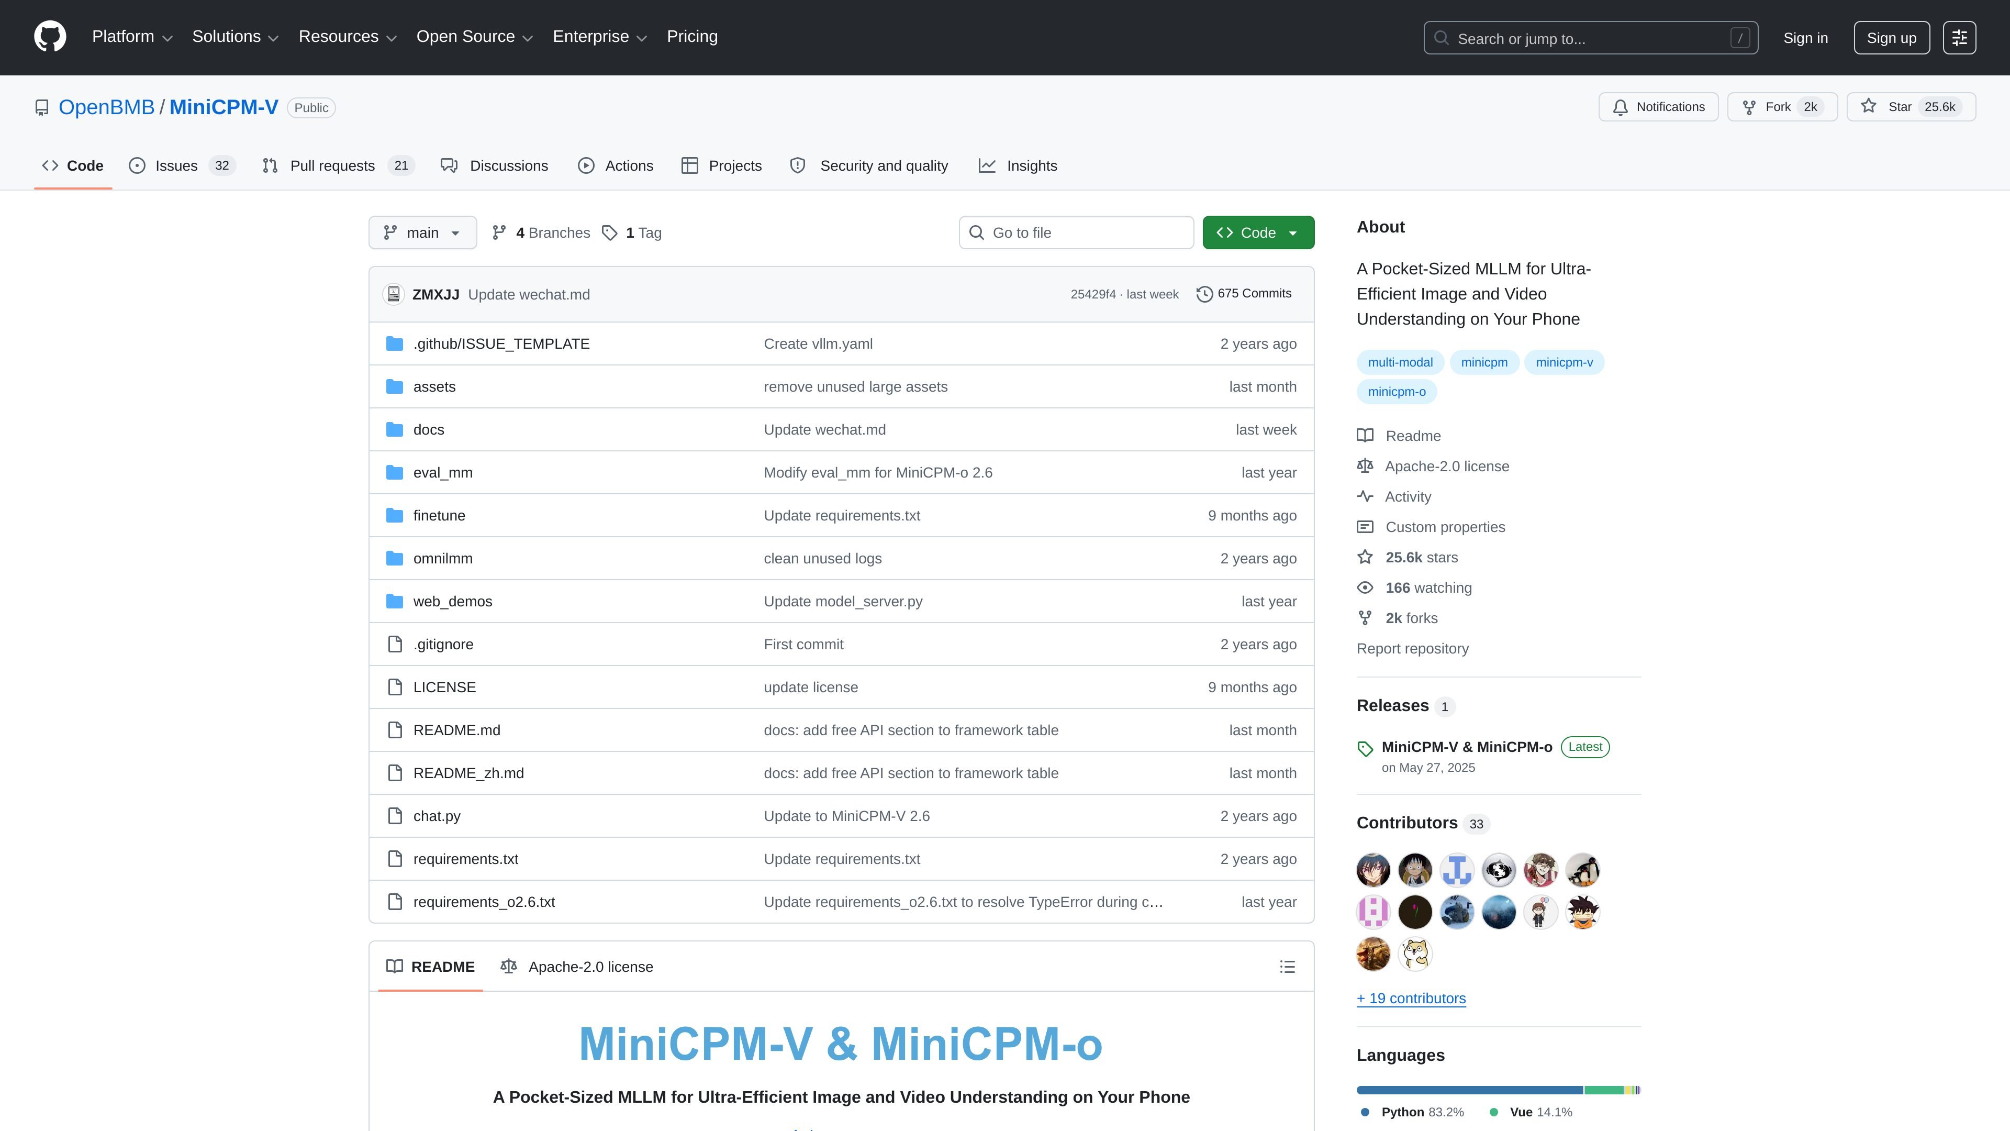Open the Insights tab
Viewport: 2010px width, 1131px height.
pyautogui.click(x=1018, y=165)
